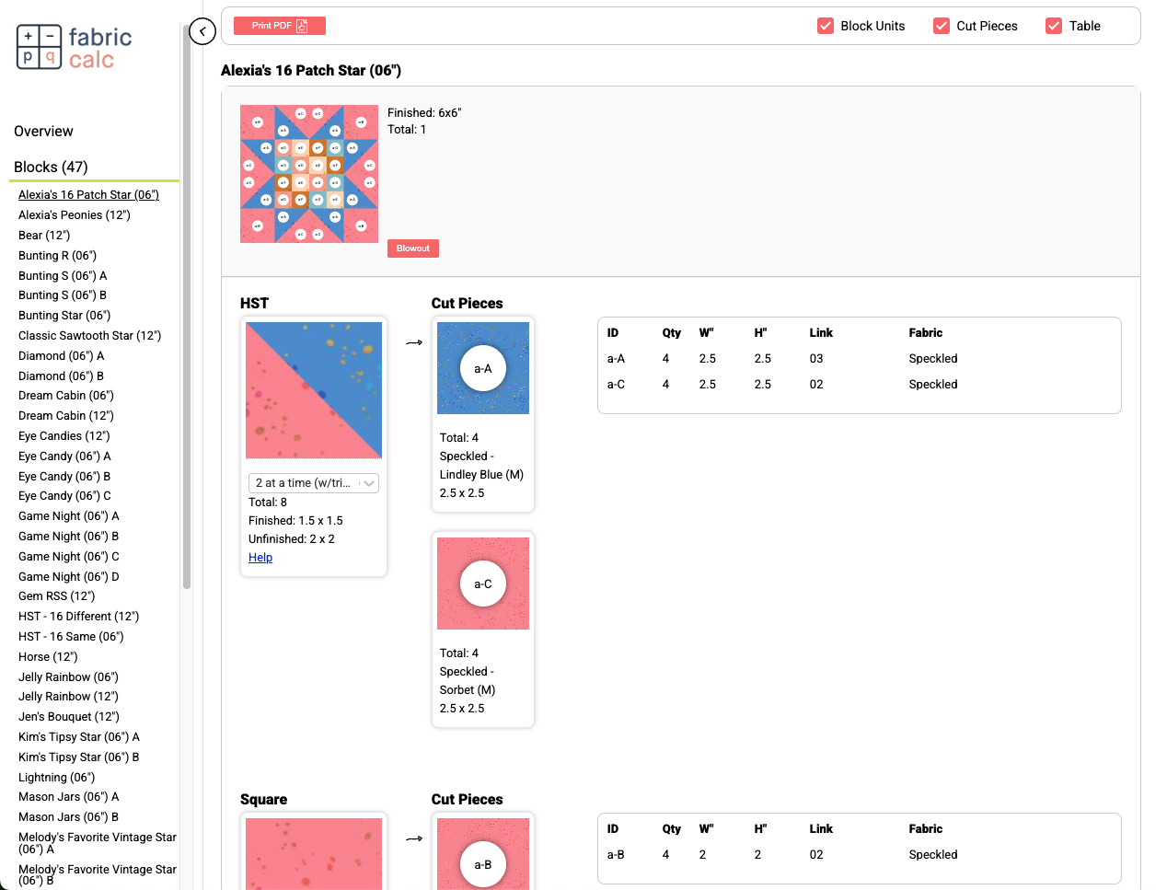Viewport: 1167px width, 890px height.
Task: Open the '2 at a time' method dropdown
Action: click(313, 483)
